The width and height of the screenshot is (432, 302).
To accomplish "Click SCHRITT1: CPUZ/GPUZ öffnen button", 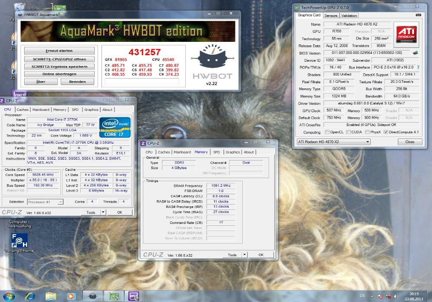I will point(59,59).
